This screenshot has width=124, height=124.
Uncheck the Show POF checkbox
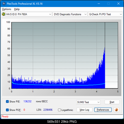pyautogui.click(x=7, y=110)
